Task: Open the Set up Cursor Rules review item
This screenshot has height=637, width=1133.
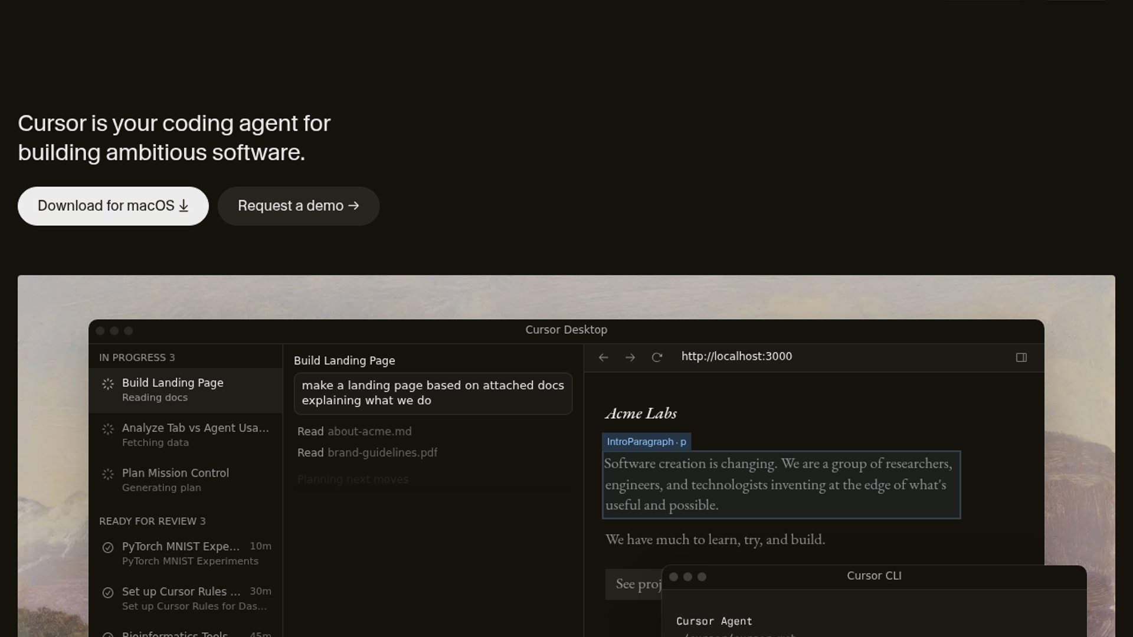Action: pyautogui.click(x=186, y=599)
